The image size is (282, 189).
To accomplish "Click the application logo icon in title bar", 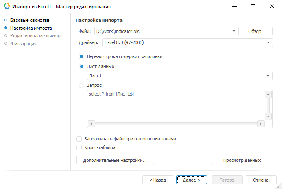I will point(6,7).
